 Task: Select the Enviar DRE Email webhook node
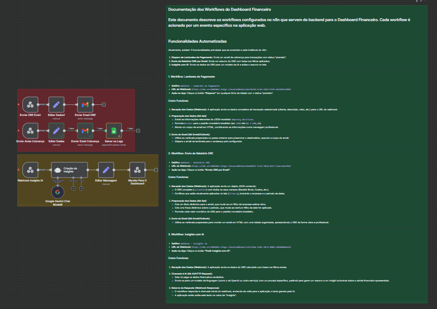coord(30,104)
